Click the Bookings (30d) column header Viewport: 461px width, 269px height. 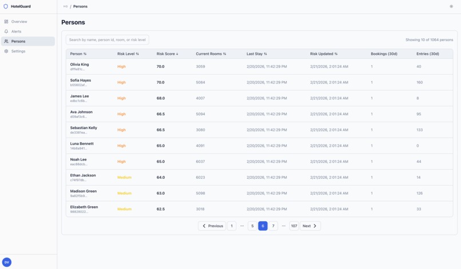tap(384, 54)
